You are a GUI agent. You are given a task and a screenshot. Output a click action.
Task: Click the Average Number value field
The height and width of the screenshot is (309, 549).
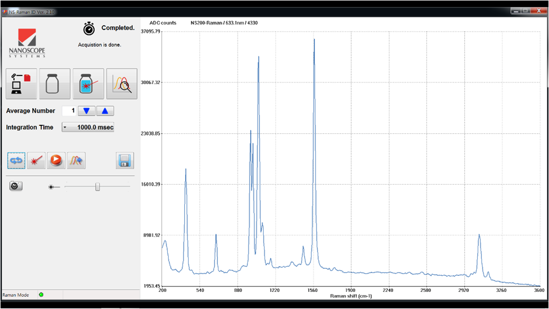[69, 111]
